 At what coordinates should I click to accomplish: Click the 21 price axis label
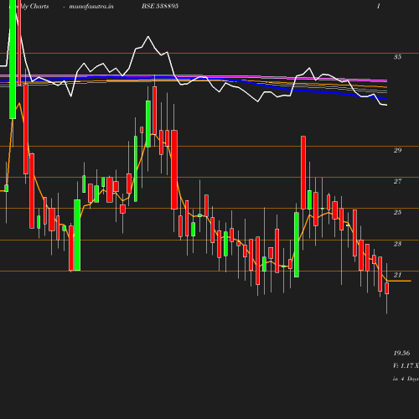click(x=397, y=275)
